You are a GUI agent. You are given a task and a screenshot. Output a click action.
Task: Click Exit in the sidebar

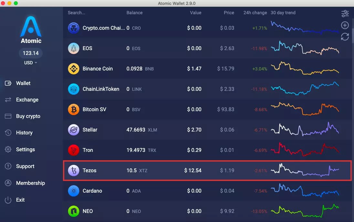tap(20, 200)
